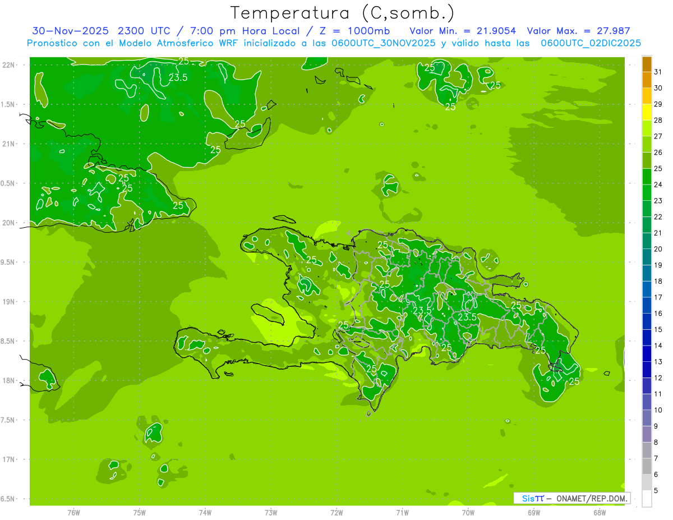Image resolution: width=673 pixels, height=520 pixels.
Task: Pick legend color between 16 and 17
Action: 647,306
